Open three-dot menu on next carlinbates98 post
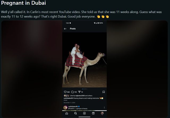The image size is (170, 118). 104,107
